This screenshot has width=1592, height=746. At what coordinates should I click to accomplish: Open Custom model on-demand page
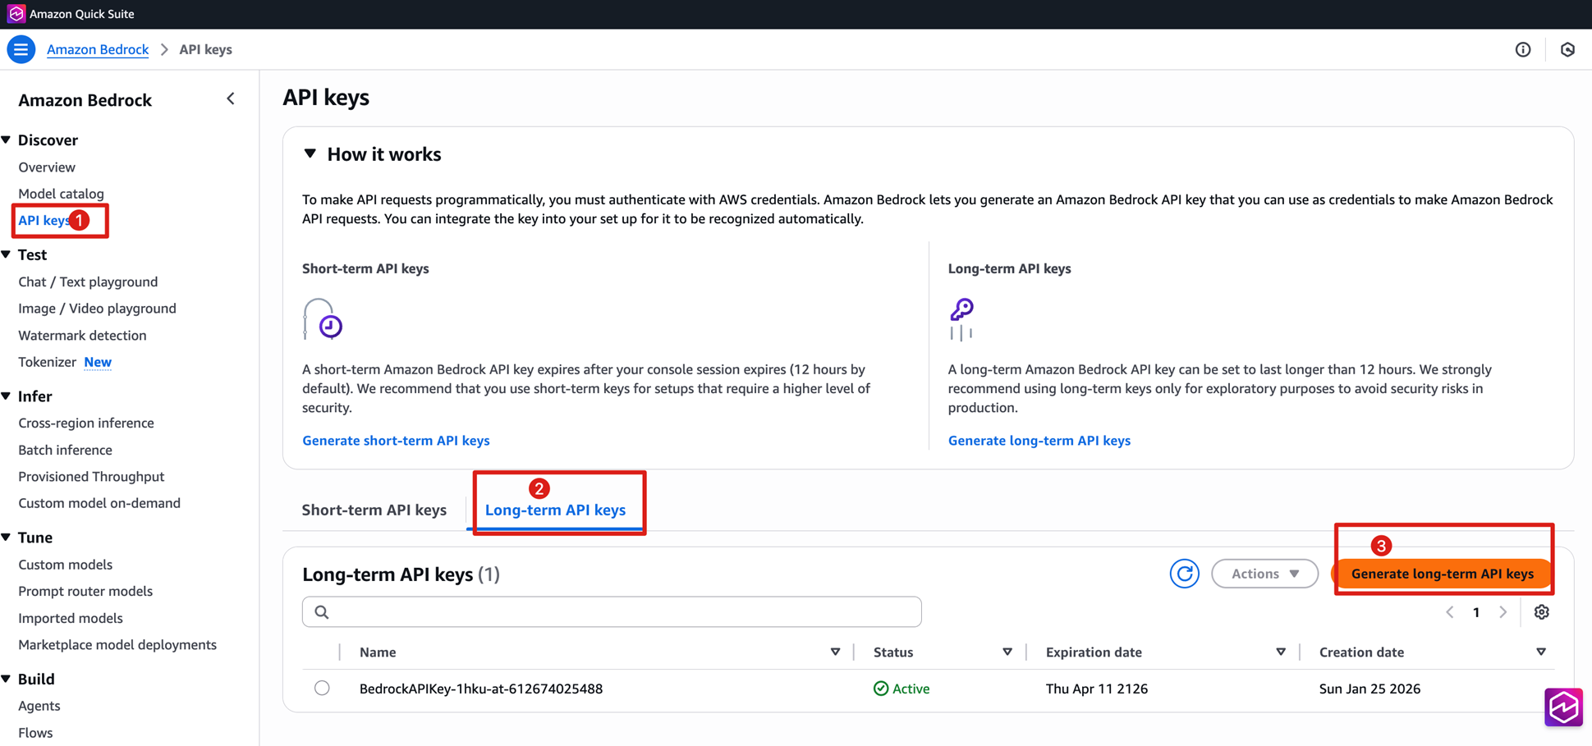coord(99,503)
